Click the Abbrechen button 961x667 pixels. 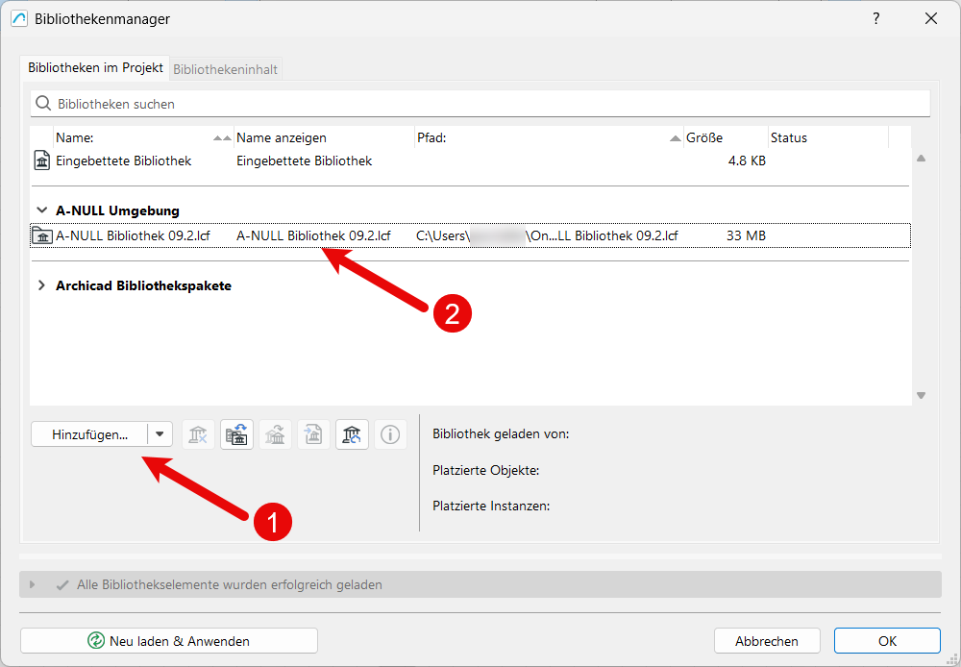pos(767,641)
